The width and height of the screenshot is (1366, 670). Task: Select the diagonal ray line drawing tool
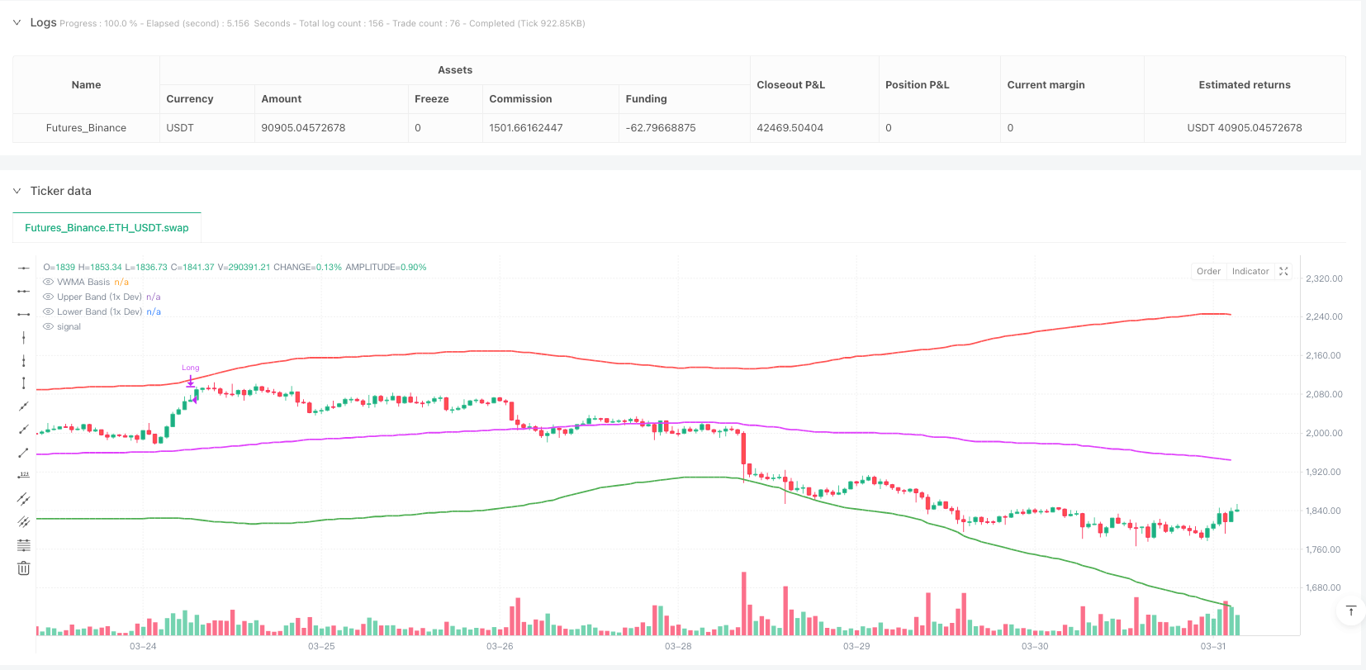click(x=24, y=430)
